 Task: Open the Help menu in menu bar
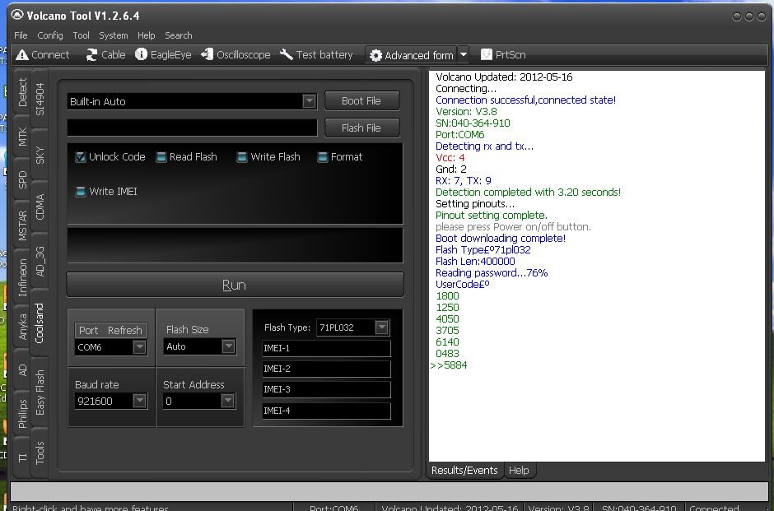(146, 35)
